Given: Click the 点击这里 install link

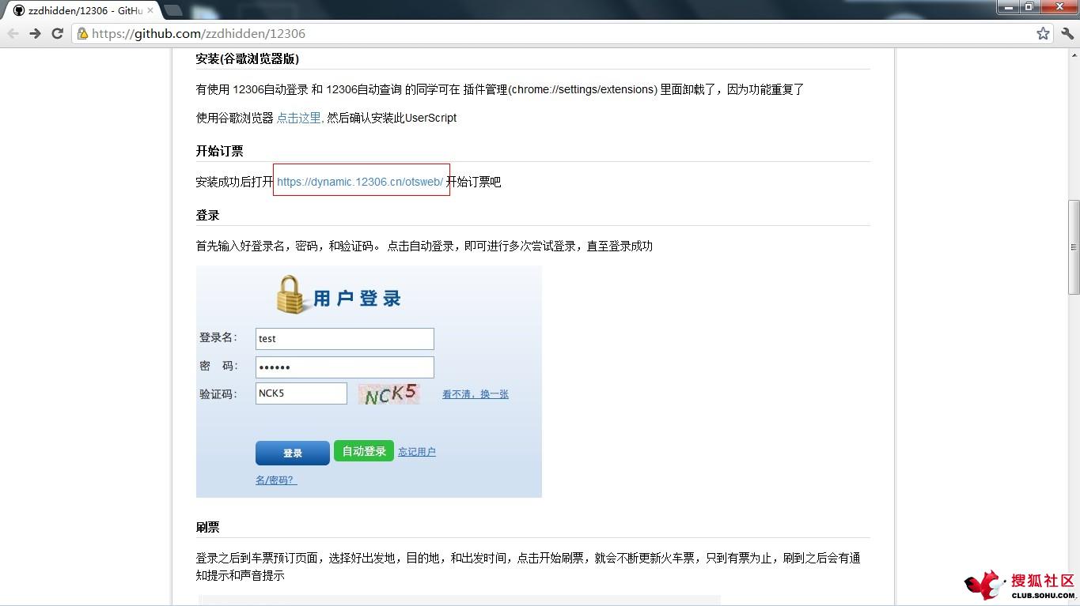Looking at the screenshot, I should click(x=300, y=118).
